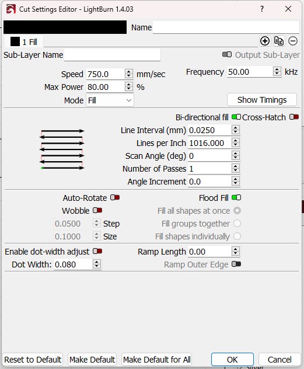Select 'Fill shapes individually' radio

237,236
